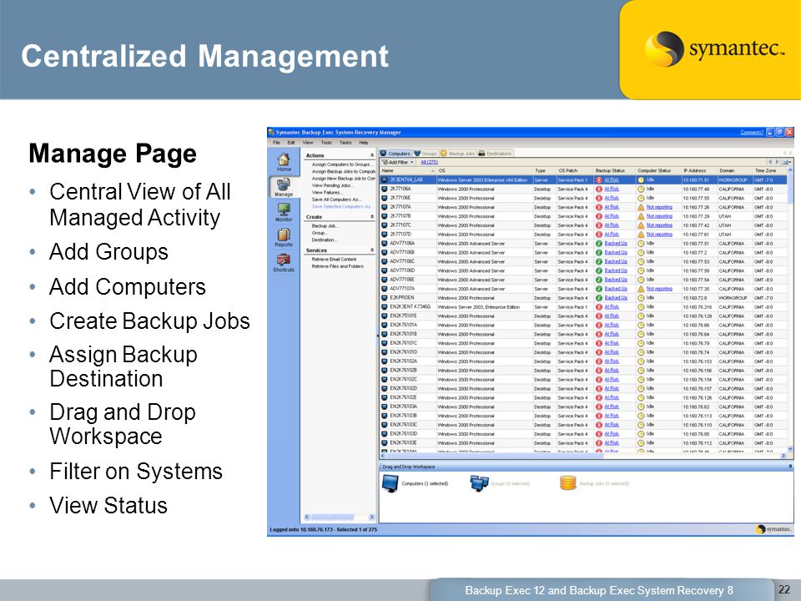The image size is (801, 601).
Task: Sort by the Name column header
Action: coord(408,170)
